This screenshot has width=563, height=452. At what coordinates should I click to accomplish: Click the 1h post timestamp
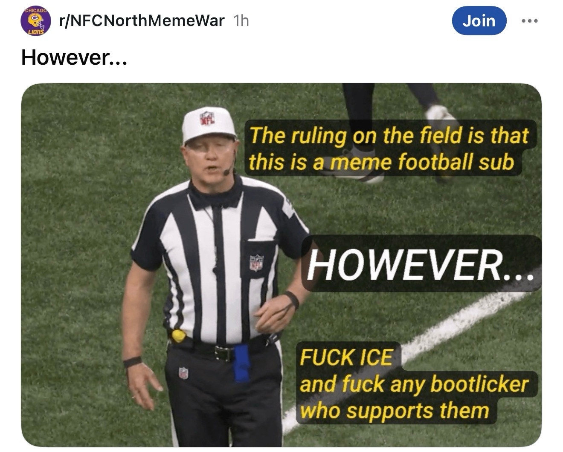coord(241,20)
